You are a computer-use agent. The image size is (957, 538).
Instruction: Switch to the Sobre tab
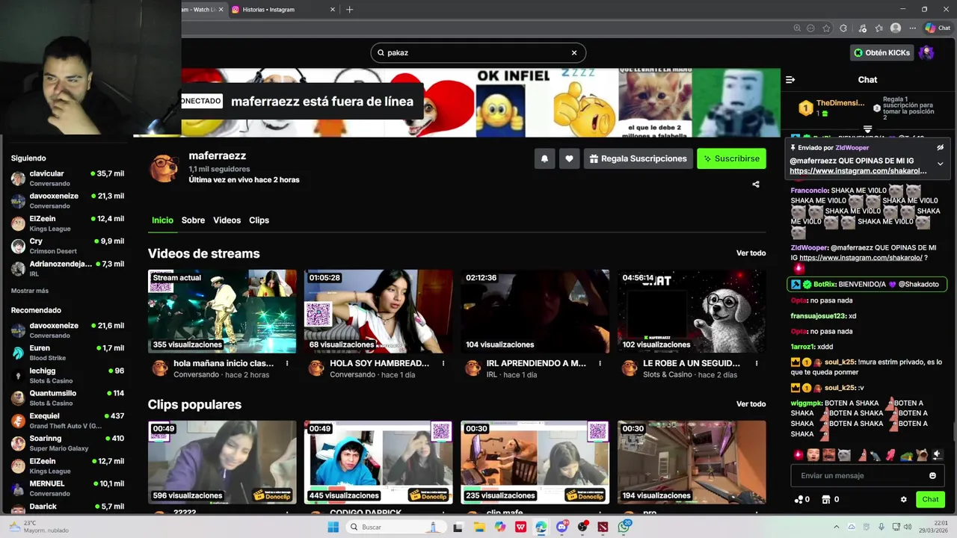pos(193,220)
